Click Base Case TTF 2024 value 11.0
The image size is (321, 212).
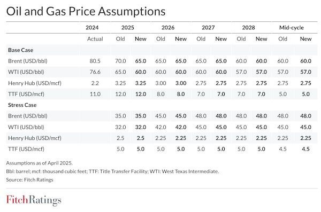[95, 94]
